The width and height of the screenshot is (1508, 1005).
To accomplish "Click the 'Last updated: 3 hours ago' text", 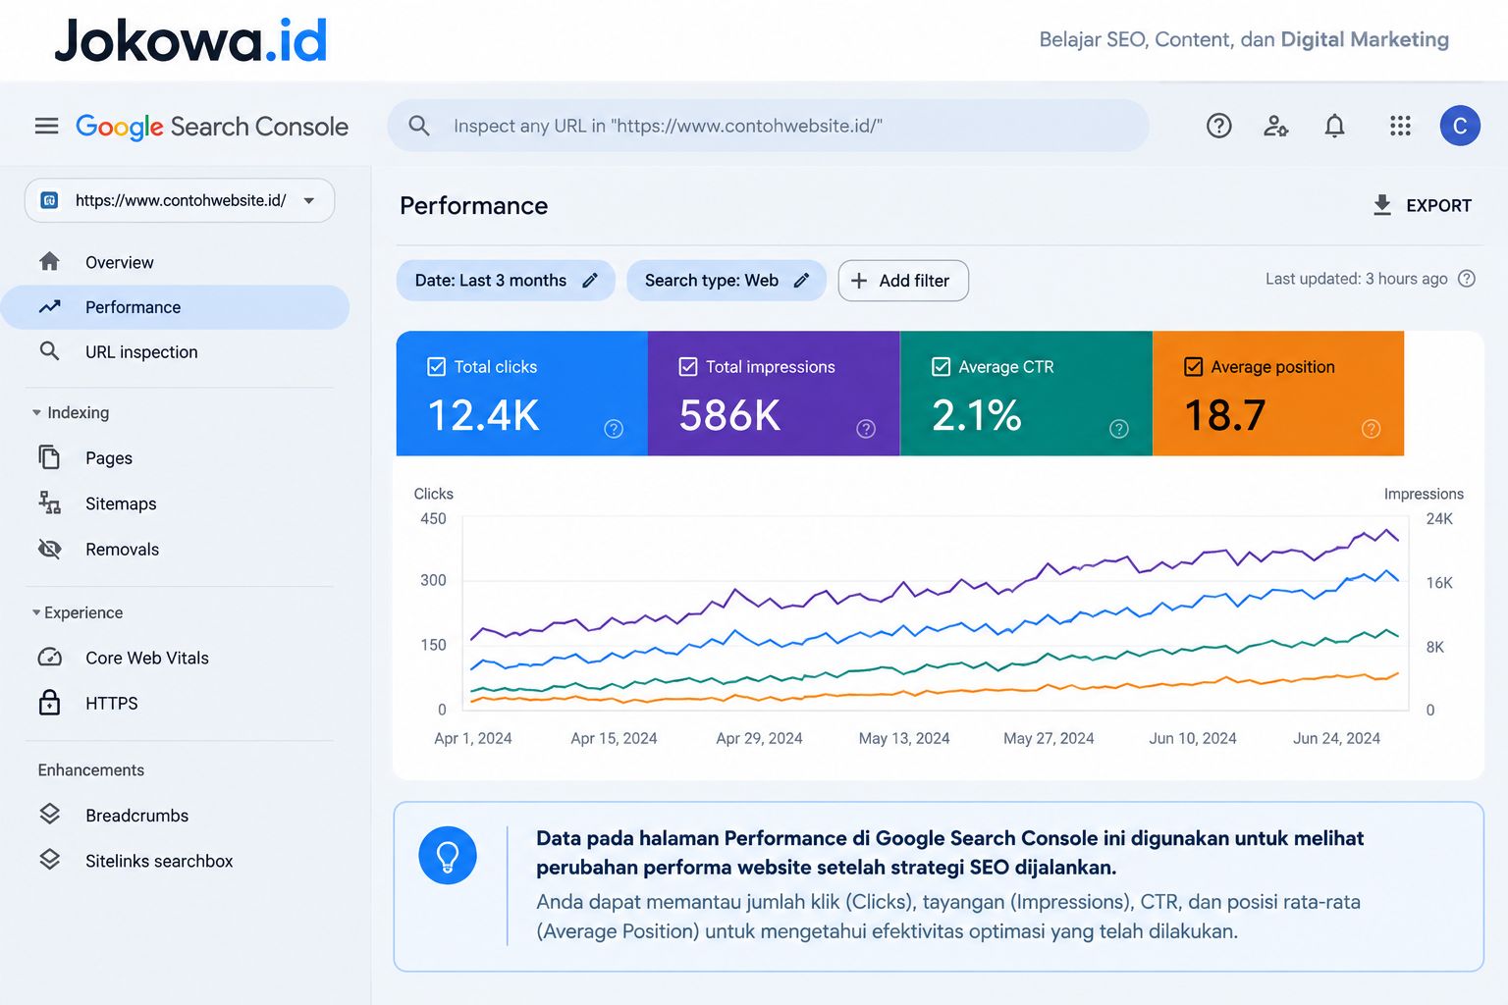I will coord(1356,279).
